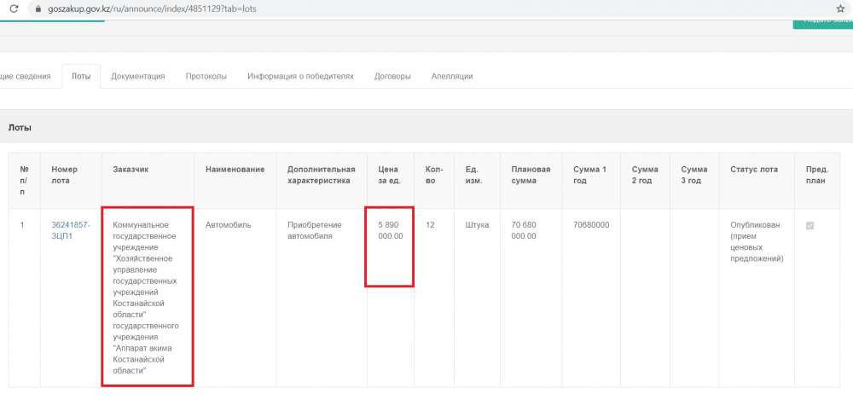
Task: Toggle the Пред. план checkbox in row 1
Action: [x=809, y=225]
